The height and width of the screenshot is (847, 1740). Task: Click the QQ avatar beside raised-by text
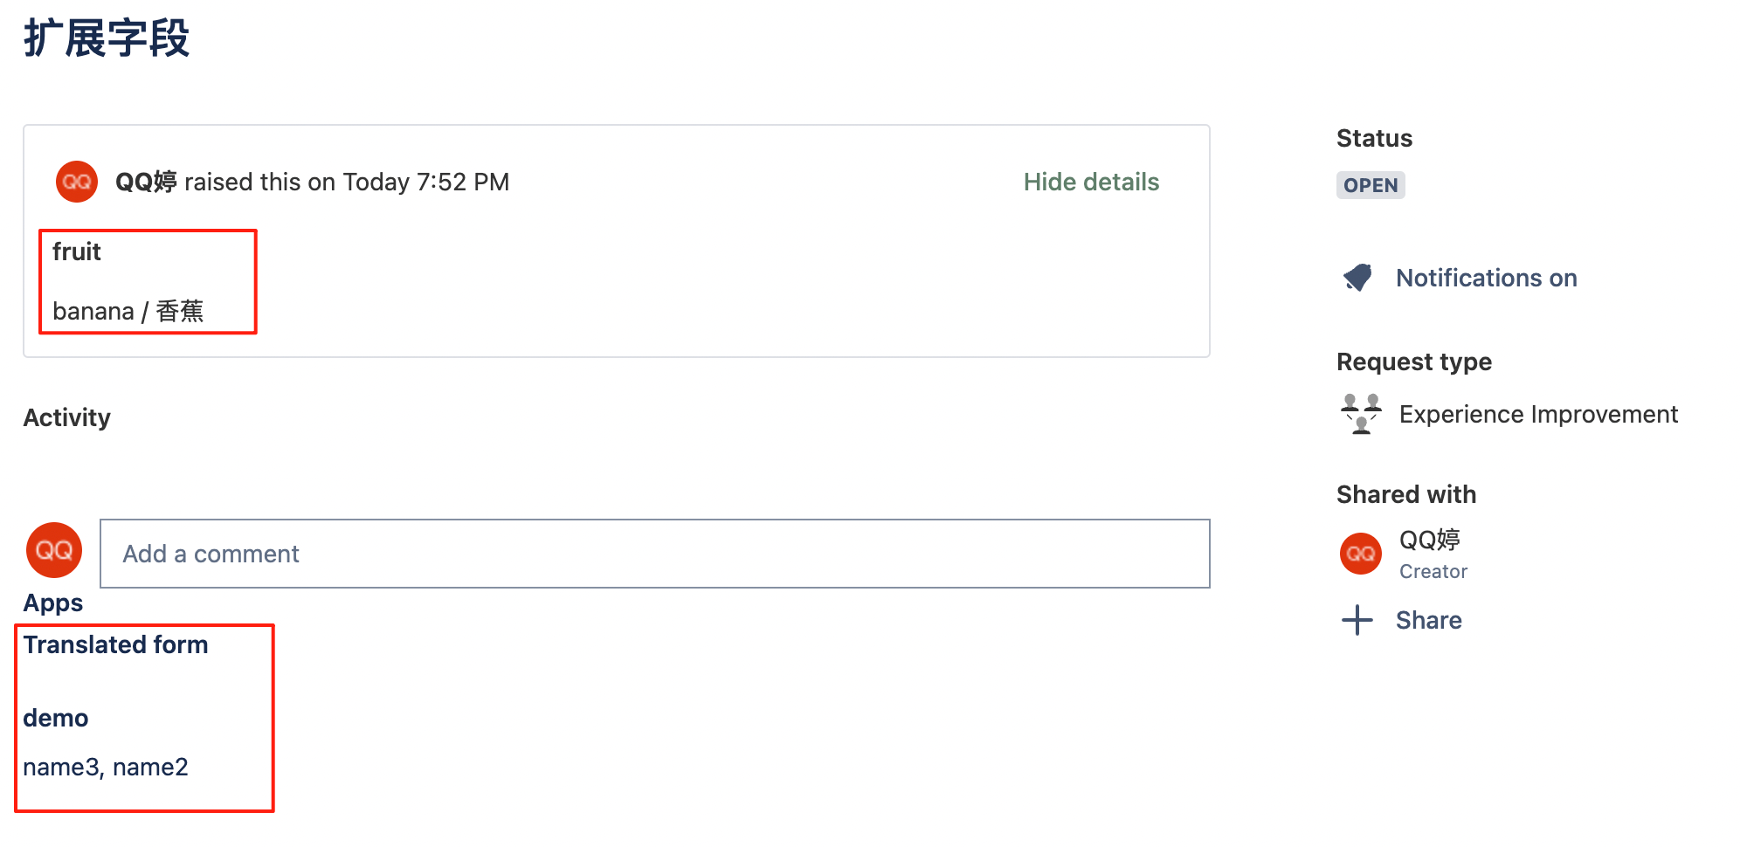pos(77,182)
